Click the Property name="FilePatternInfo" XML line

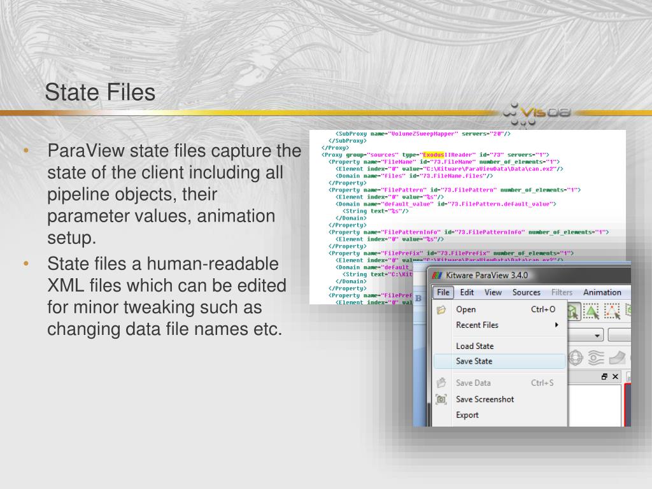point(469,232)
